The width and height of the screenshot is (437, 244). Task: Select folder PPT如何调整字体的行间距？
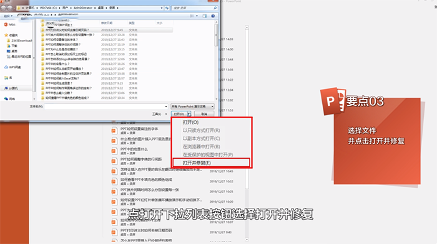point(62,44)
